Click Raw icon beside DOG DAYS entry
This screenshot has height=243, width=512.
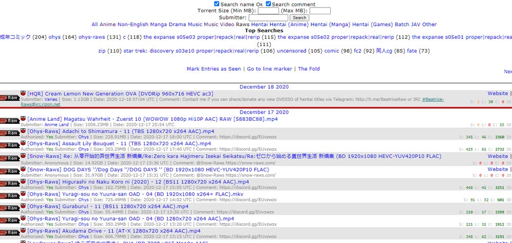pos(10,171)
